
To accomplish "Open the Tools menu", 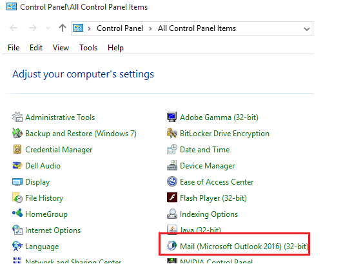I will pos(88,48).
